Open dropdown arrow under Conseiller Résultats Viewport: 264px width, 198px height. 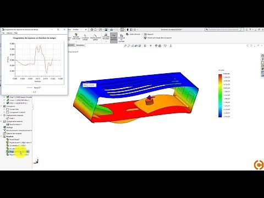click(106, 41)
